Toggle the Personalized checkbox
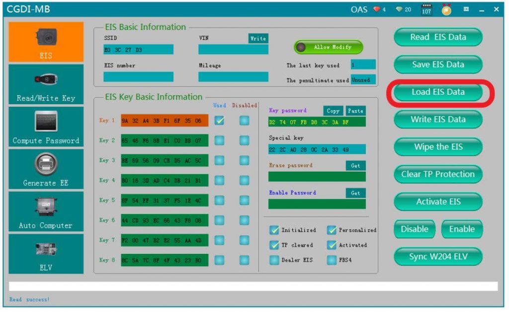Screen dimensions: 509x312 pos(332,230)
